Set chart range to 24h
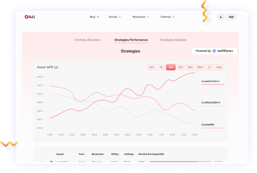Image resolution: width=257 pixels, height=173 pixels. [151, 67]
